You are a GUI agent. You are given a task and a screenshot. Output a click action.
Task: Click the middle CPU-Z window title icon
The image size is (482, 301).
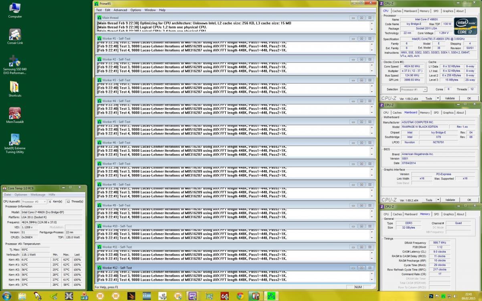pos(382,105)
